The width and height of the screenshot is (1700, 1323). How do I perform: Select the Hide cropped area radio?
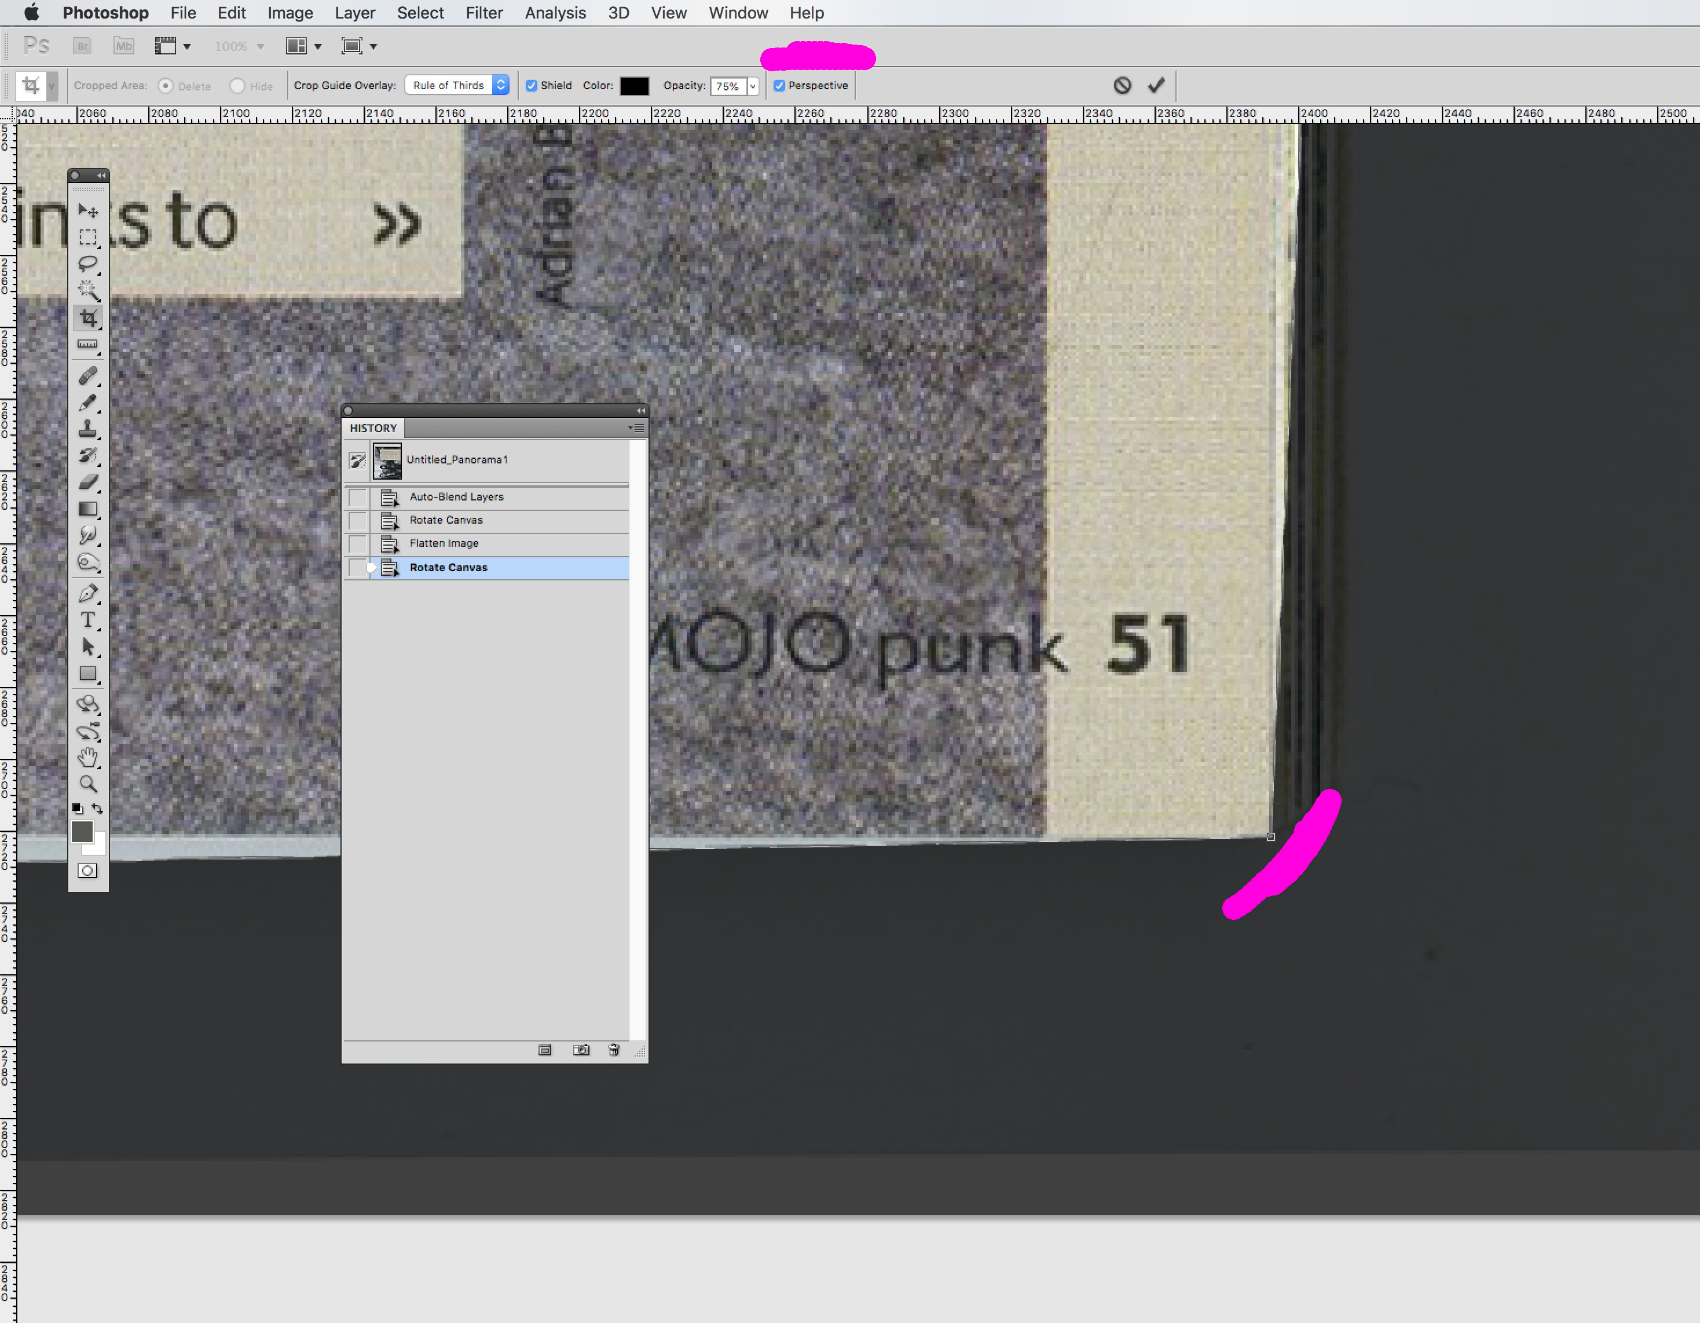237,86
